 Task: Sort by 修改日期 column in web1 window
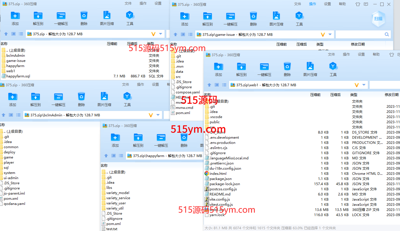pos(391,95)
